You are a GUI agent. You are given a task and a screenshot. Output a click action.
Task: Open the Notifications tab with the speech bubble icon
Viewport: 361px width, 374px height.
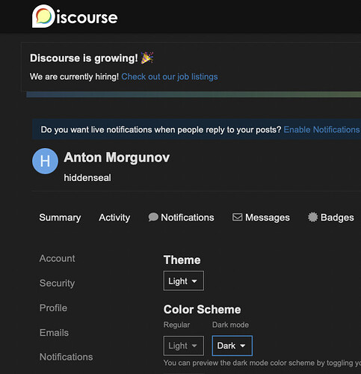[x=181, y=218]
